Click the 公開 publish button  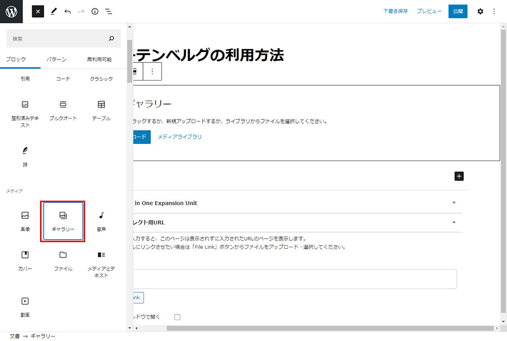[458, 11]
